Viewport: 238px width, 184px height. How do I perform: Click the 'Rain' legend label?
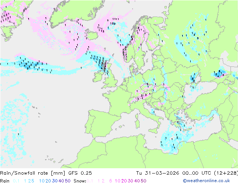[5, 181]
